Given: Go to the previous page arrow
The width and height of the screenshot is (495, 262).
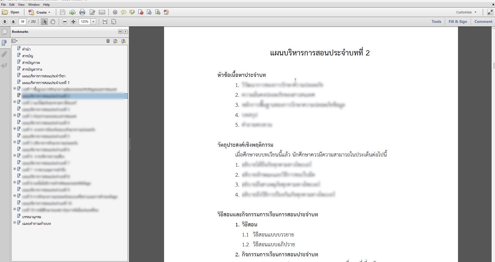Looking at the screenshot, I should pyautogui.click(x=5, y=22).
